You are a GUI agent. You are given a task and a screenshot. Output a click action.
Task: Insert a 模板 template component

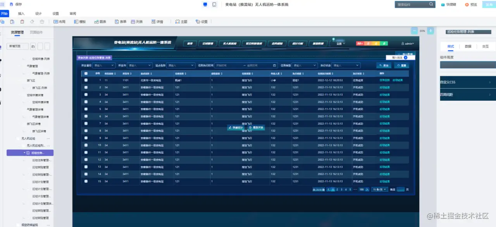(80, 22)
